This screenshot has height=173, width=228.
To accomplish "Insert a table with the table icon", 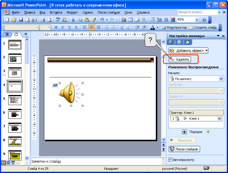I will [131, 20].
